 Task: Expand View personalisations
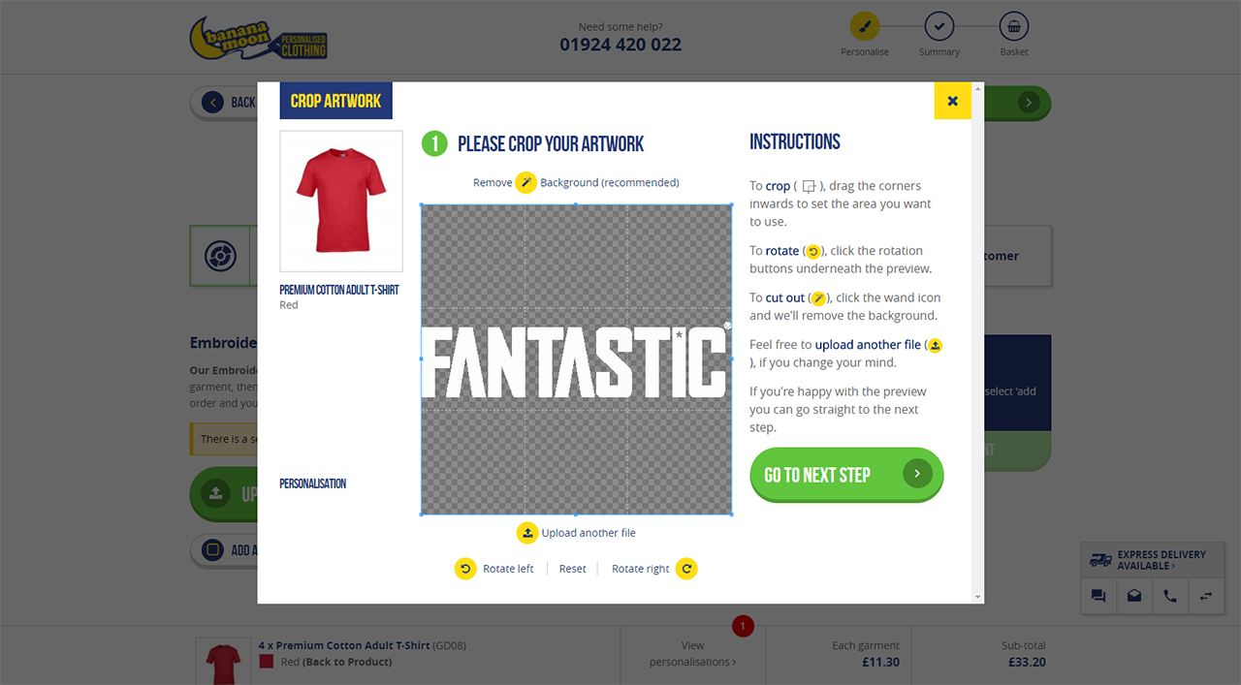coord(692,654)
